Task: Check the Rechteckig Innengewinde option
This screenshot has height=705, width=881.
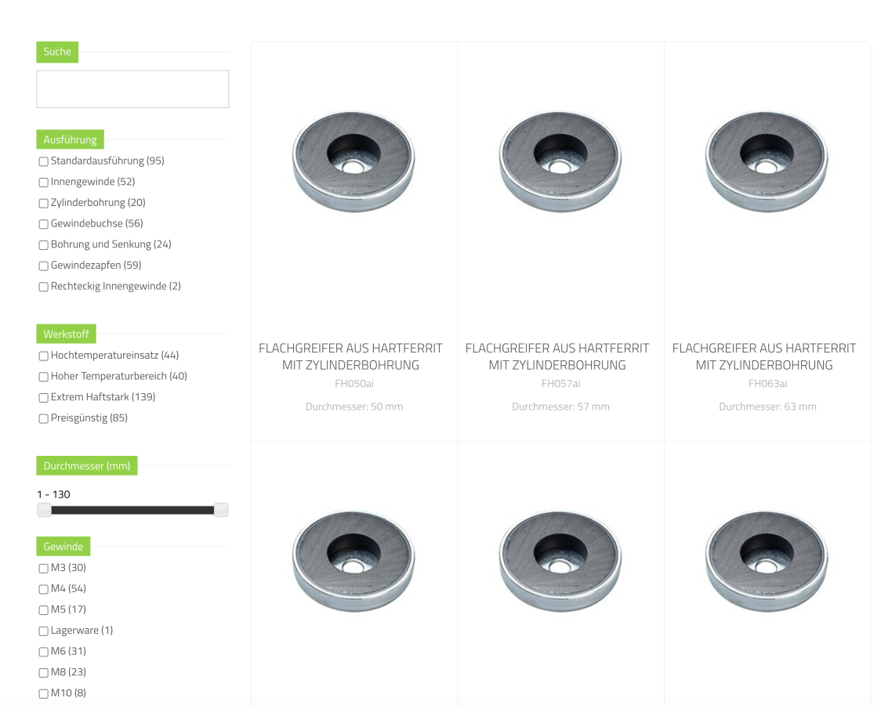Action: click(x=43, y=287)
